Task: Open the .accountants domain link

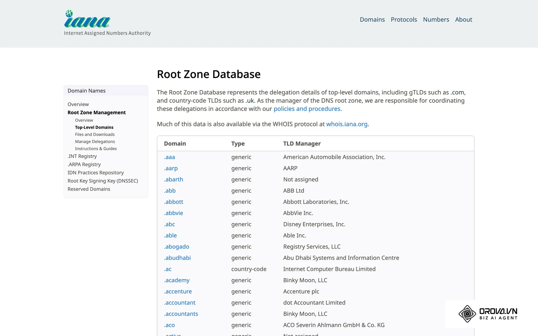Action: pos(181,314)
